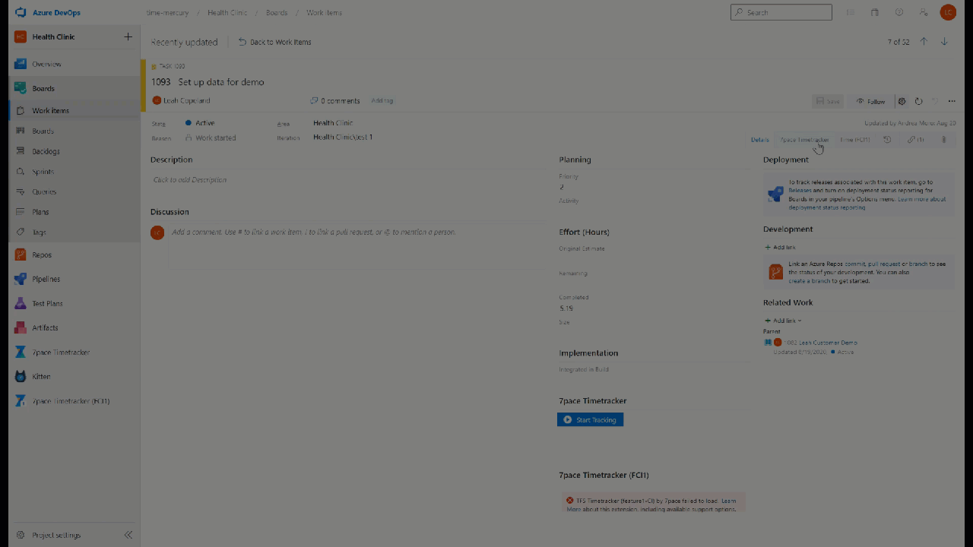
Task: Collapse the sidebar with double chevron
Action: [x=128, y=535]
